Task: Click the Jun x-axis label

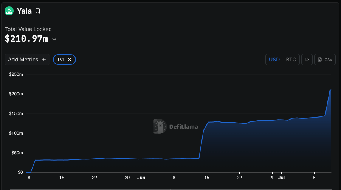Action: pos(141,178)
